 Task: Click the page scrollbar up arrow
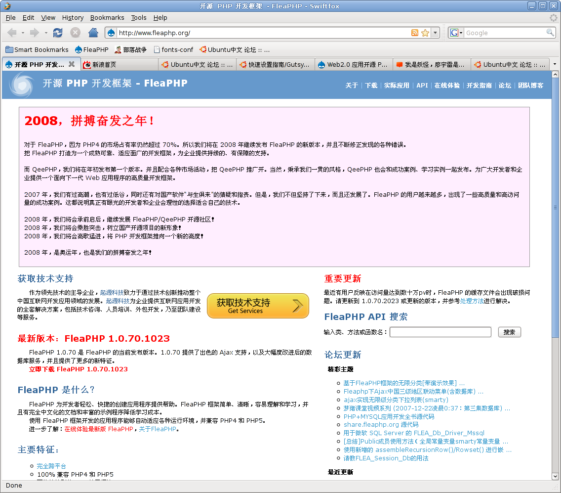[x=555, y=75]
